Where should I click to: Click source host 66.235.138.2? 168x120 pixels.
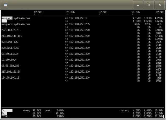10,54
